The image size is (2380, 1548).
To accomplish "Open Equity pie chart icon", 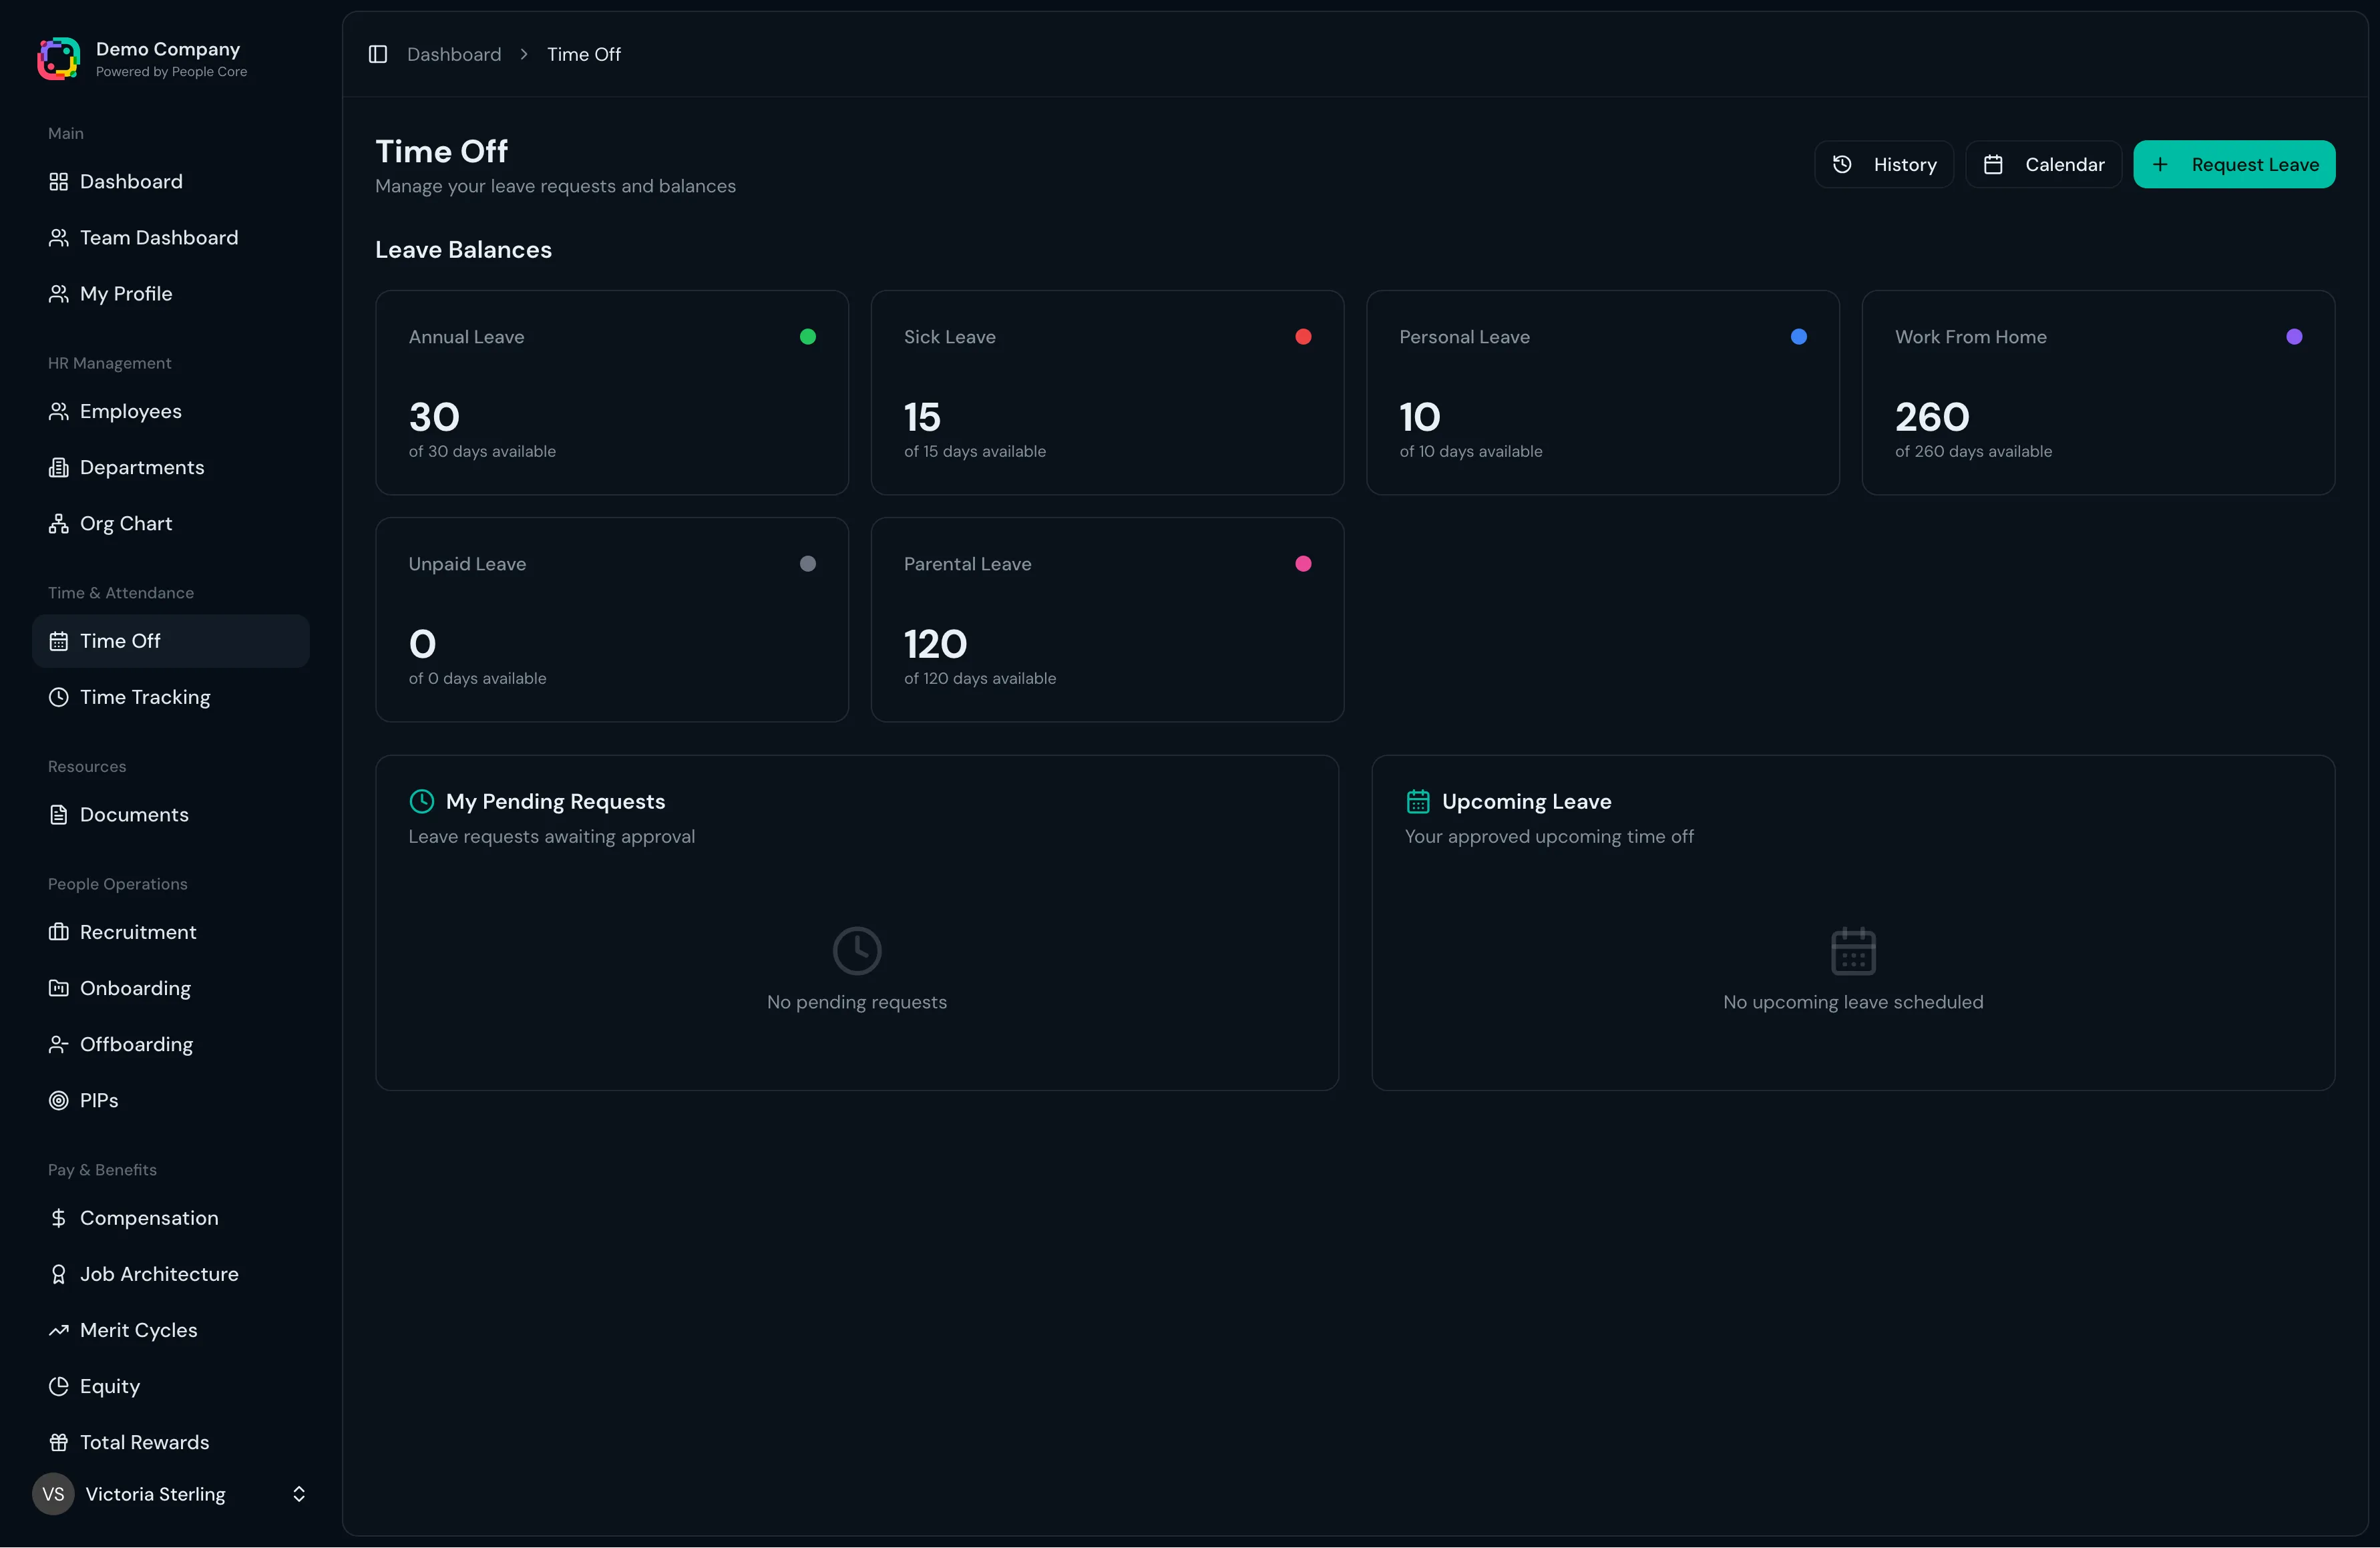I will [x=58, y=1386].
